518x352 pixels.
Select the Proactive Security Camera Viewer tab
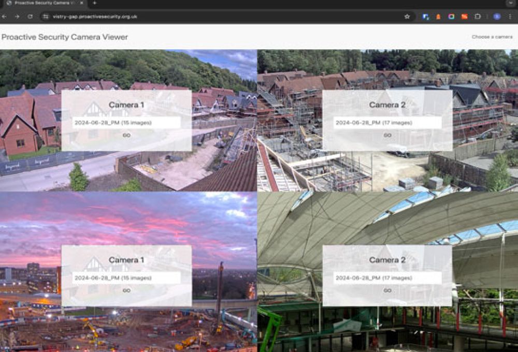pos(44,3)
